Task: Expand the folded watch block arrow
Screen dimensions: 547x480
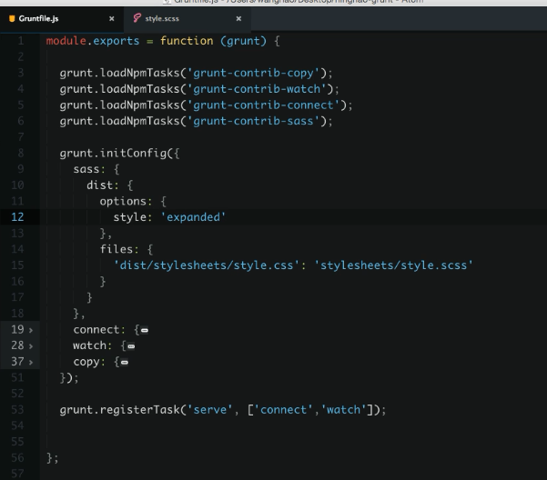Action: tap(32, 345)
